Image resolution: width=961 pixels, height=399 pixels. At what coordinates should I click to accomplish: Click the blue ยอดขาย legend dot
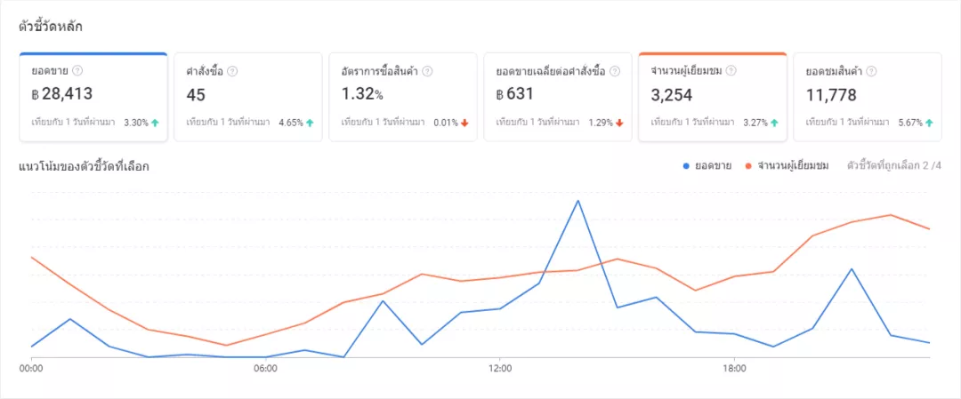(x=684, y=166)
